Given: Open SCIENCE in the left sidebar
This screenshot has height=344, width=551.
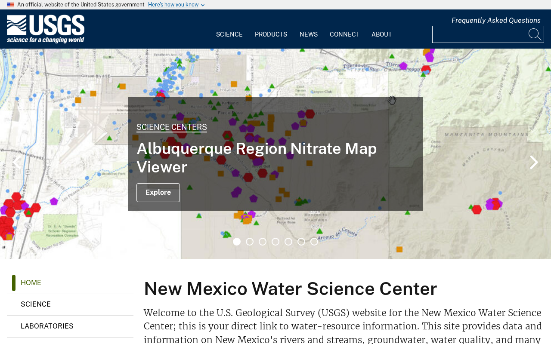Looking at the screenshot, I should tap(70, 304).
